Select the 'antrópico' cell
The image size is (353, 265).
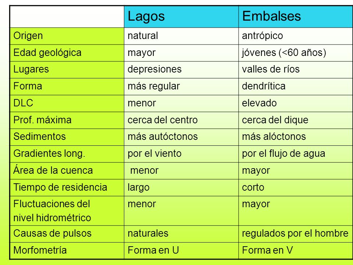point(296,36)
